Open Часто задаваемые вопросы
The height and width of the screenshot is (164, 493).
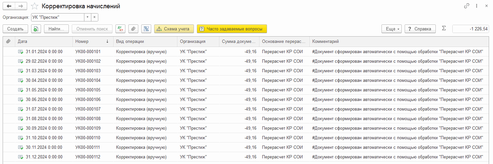(x=232, y=29)
